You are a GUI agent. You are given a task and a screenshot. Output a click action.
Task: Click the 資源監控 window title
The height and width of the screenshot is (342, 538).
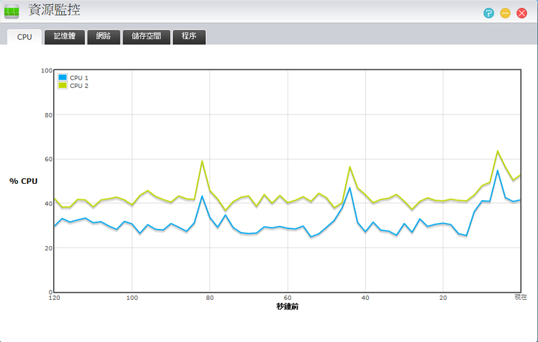tap(54, 10)
